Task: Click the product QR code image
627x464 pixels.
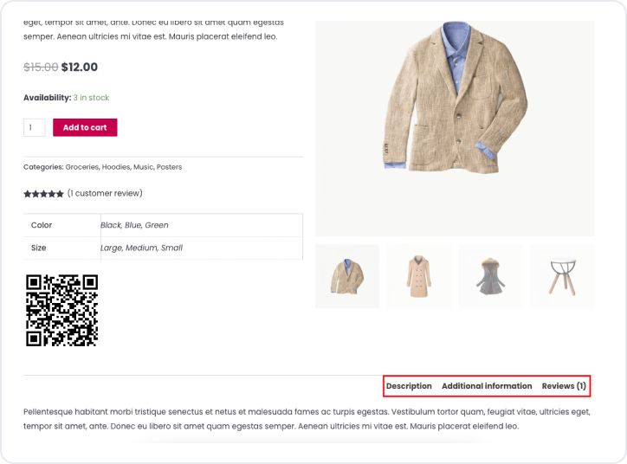Action: pos(61,310)
